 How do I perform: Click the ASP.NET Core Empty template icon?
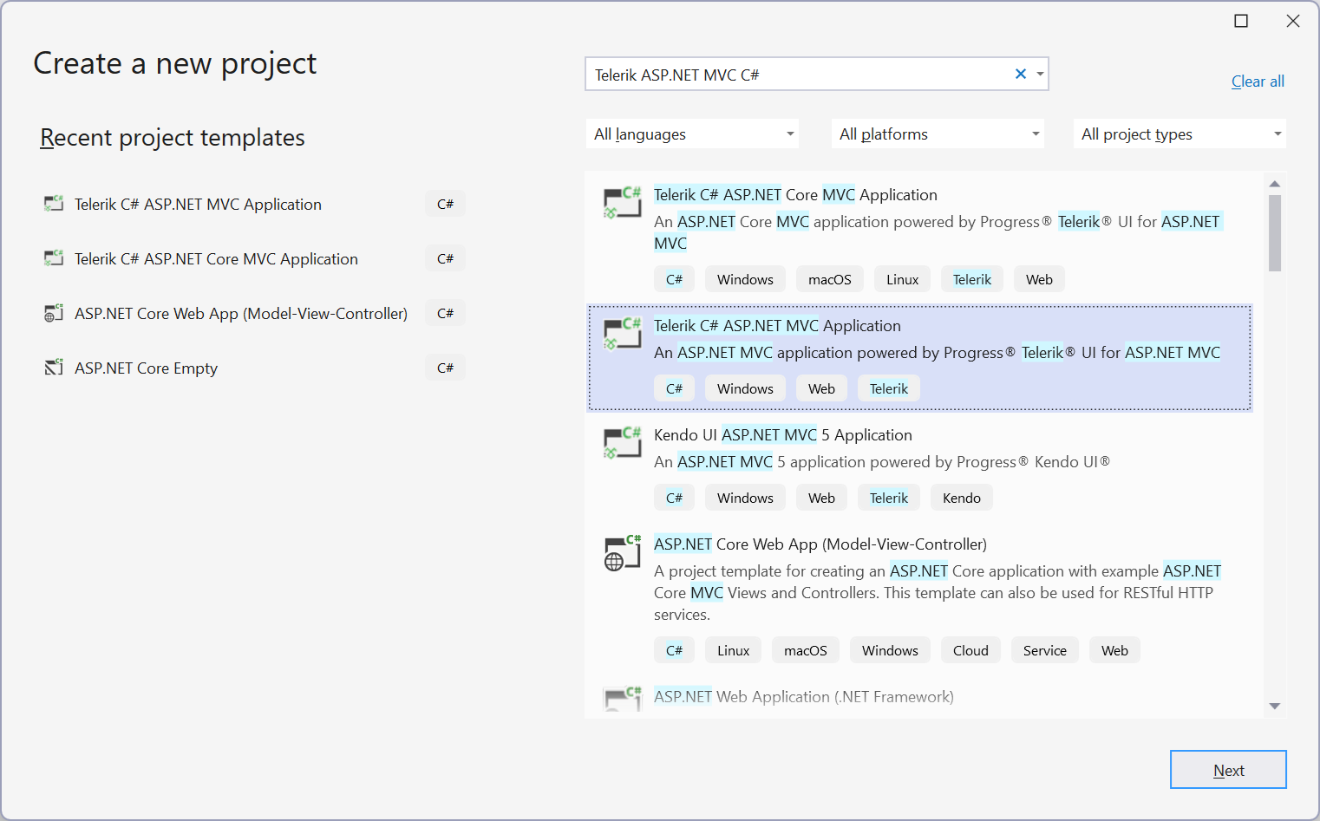coord(53,367)
